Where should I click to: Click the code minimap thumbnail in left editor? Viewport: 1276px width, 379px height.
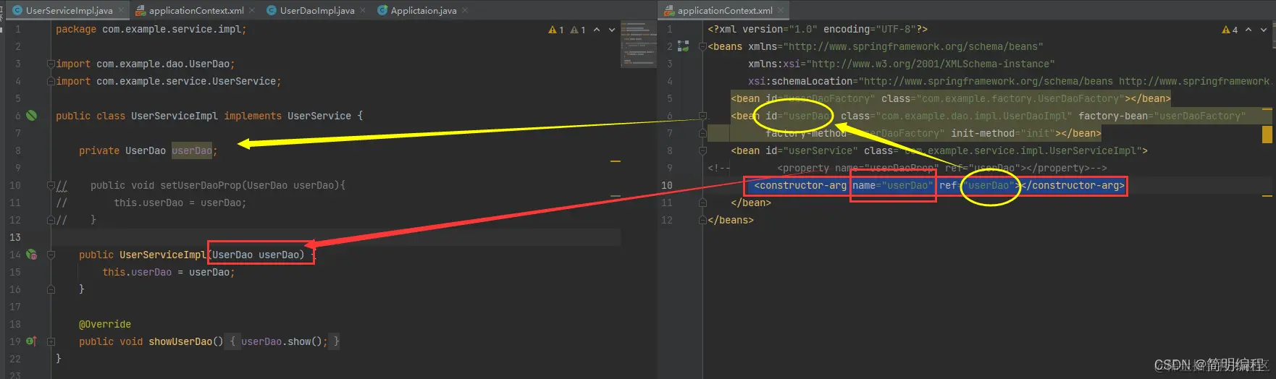pyautogui.click(x=638, y=43)
